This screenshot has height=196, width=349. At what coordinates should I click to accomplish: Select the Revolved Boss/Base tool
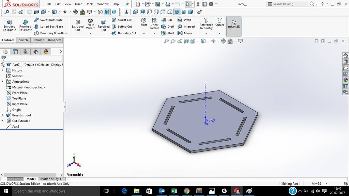25,25
